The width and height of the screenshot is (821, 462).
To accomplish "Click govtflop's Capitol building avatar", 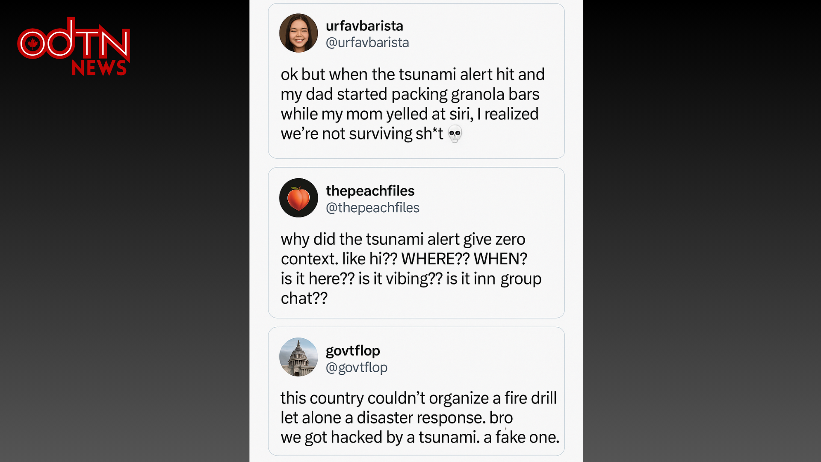I will pos(298,357).
